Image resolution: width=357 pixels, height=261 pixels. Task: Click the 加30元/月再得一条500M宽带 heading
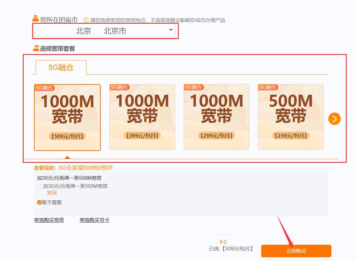point(69,178)
